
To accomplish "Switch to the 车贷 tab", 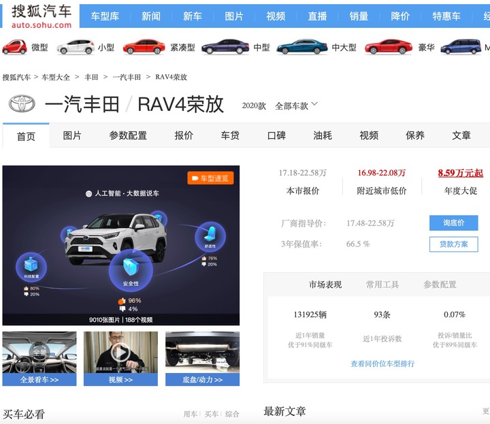I will 230,135.
